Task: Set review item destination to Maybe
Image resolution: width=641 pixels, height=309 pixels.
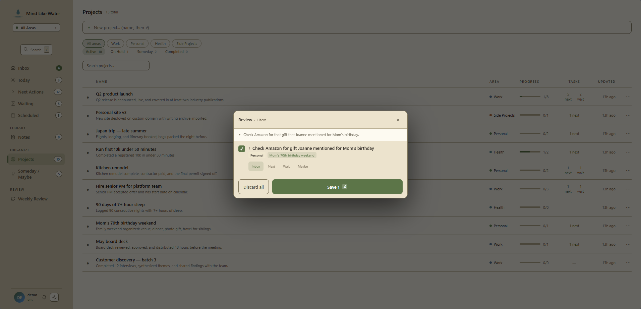Action: click(x=303, y=166)
